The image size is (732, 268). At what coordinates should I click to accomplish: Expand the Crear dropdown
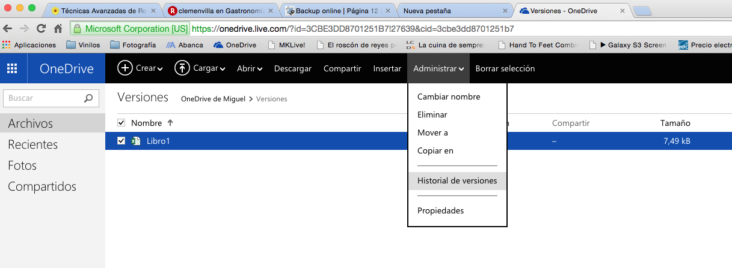(x=160, y=69)
